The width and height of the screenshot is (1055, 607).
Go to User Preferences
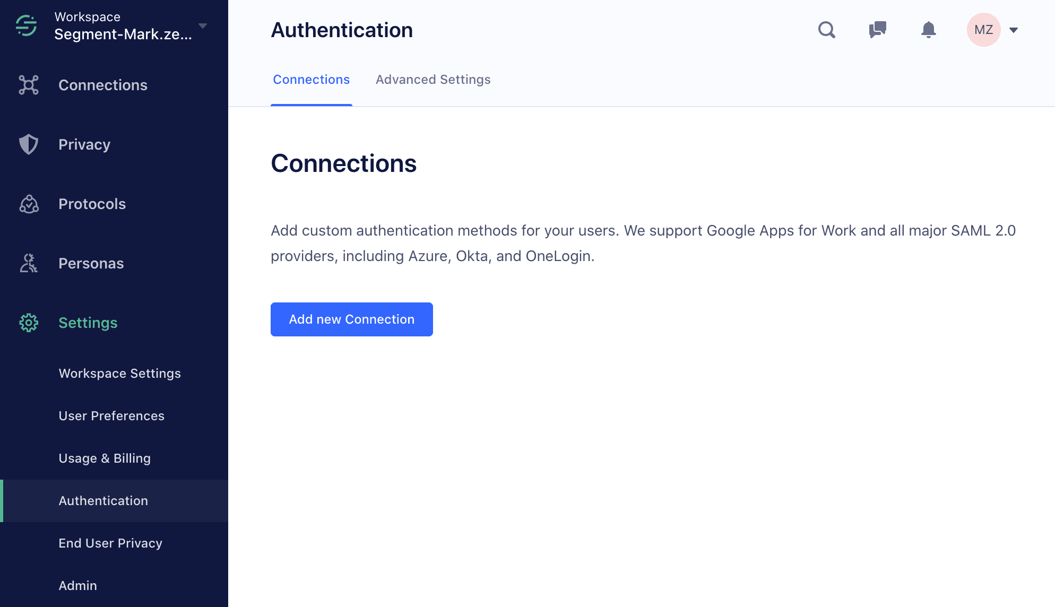coord(111,415)
